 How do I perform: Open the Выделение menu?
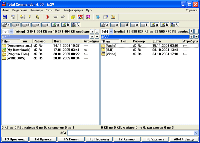20,10
